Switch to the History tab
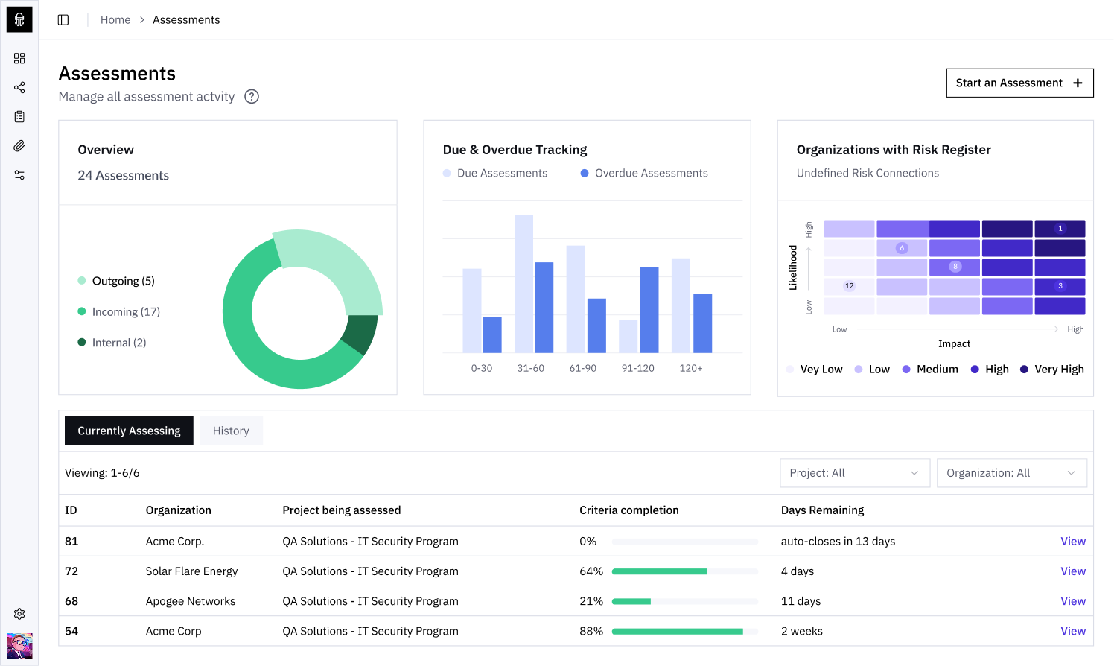This screenshot has height=666, width=1114. point(231,431)
